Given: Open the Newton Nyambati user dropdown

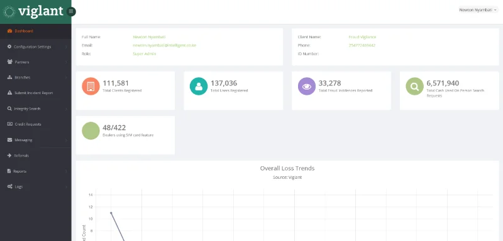Looking at the screenshot, I should click(x=478, y=10).
